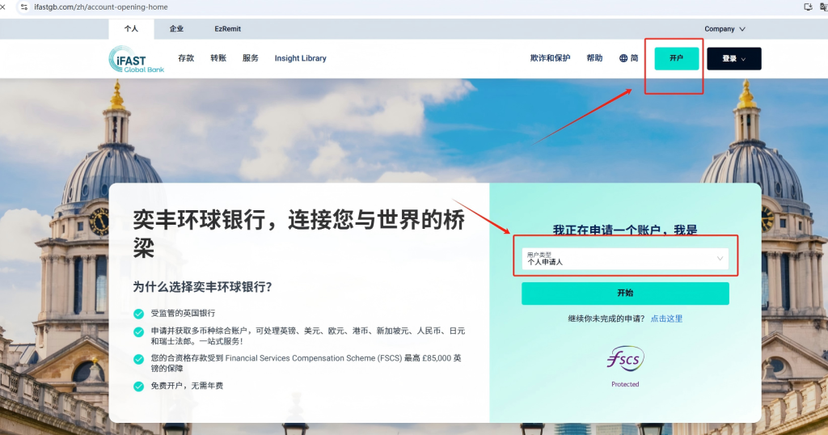Click the site info icon in address bar
The image size is (828, 435).
point(23,6)
